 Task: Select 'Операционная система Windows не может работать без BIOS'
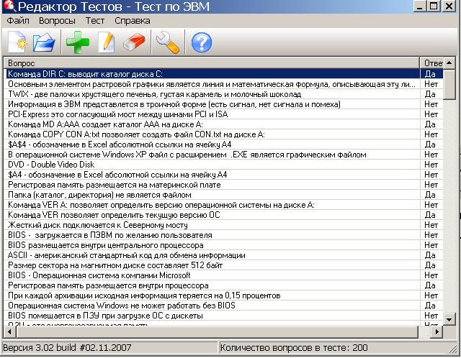click(x=223, y=306)
